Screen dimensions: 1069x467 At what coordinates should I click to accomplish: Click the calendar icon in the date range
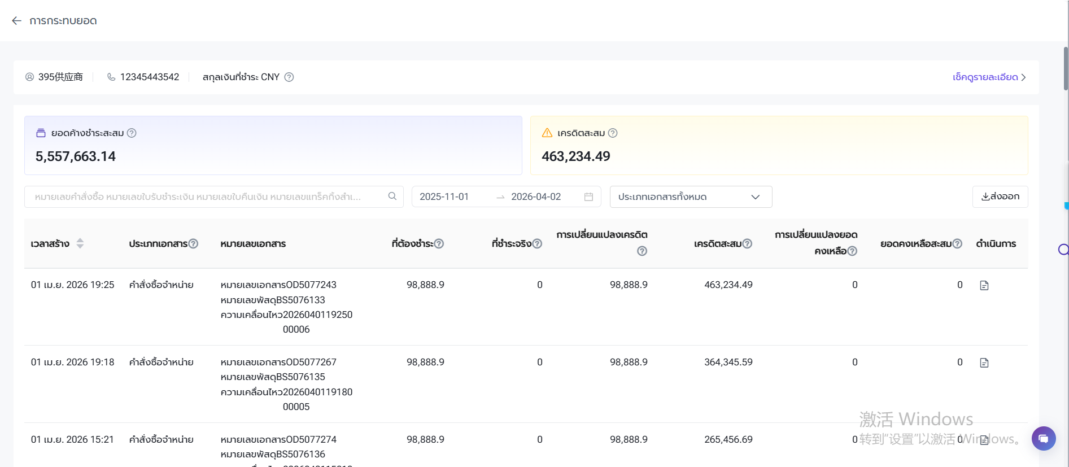tap(588, 197)
